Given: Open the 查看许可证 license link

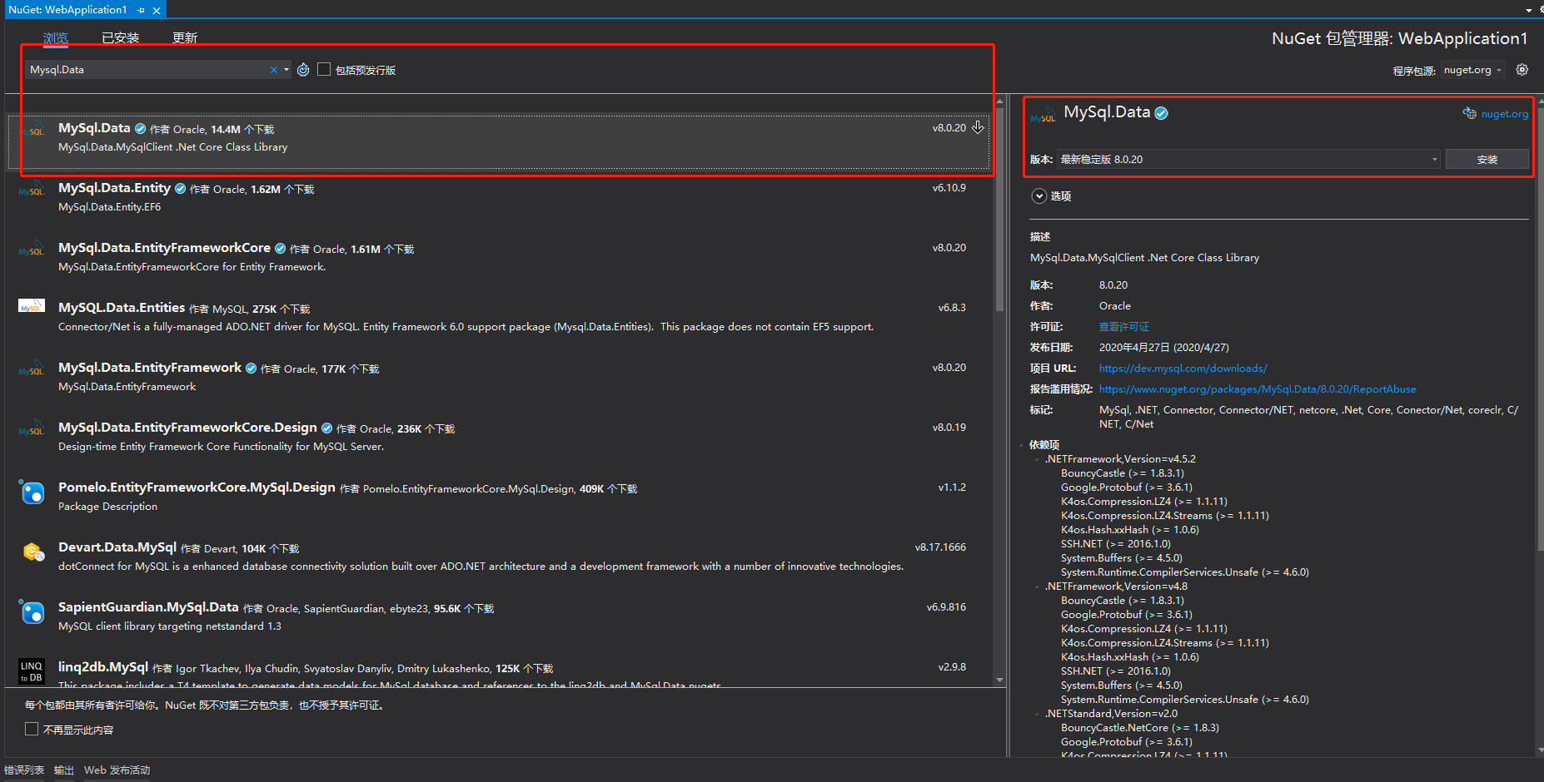Looking at the screenshot, I should (x=1124, y=327).
